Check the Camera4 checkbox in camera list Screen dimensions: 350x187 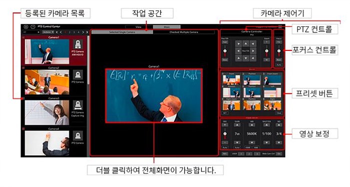click(23, 129)
